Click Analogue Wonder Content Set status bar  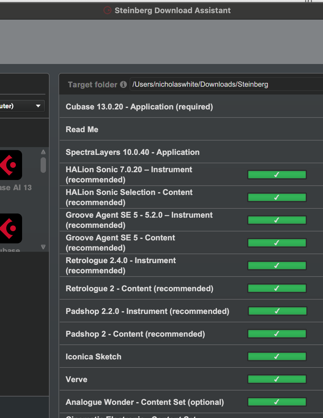[x=277, y=402]
